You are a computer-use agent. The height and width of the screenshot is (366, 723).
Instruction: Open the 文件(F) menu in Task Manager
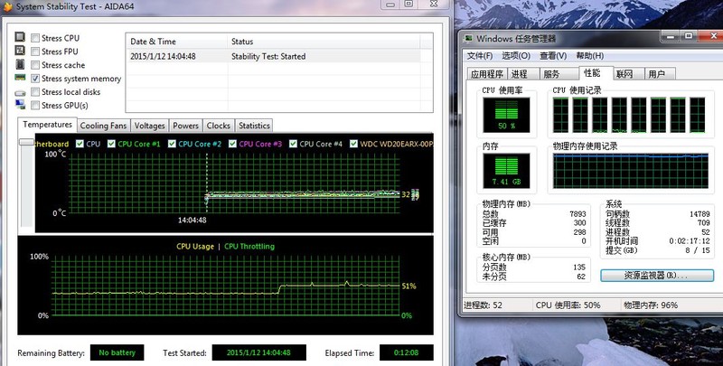[x=480, y=55]
